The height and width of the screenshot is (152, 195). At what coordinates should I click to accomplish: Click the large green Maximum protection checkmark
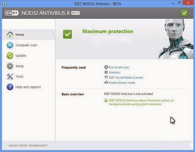[x=68, y=34]
